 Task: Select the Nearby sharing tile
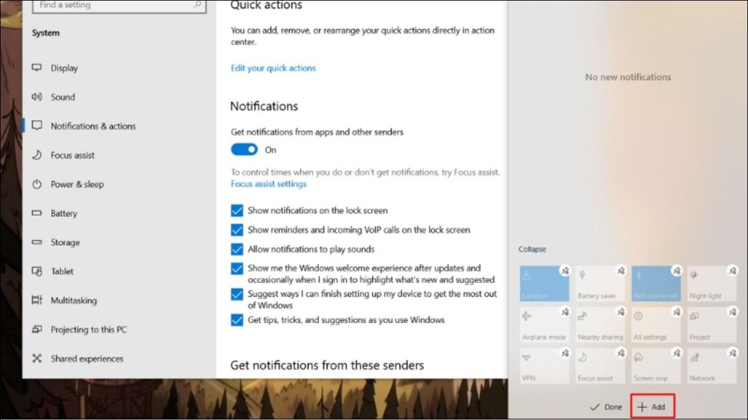(601, 325)
